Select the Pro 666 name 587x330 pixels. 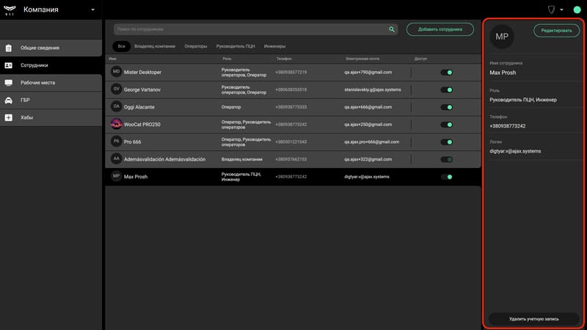pyautogui.click(x=133, y=142)
